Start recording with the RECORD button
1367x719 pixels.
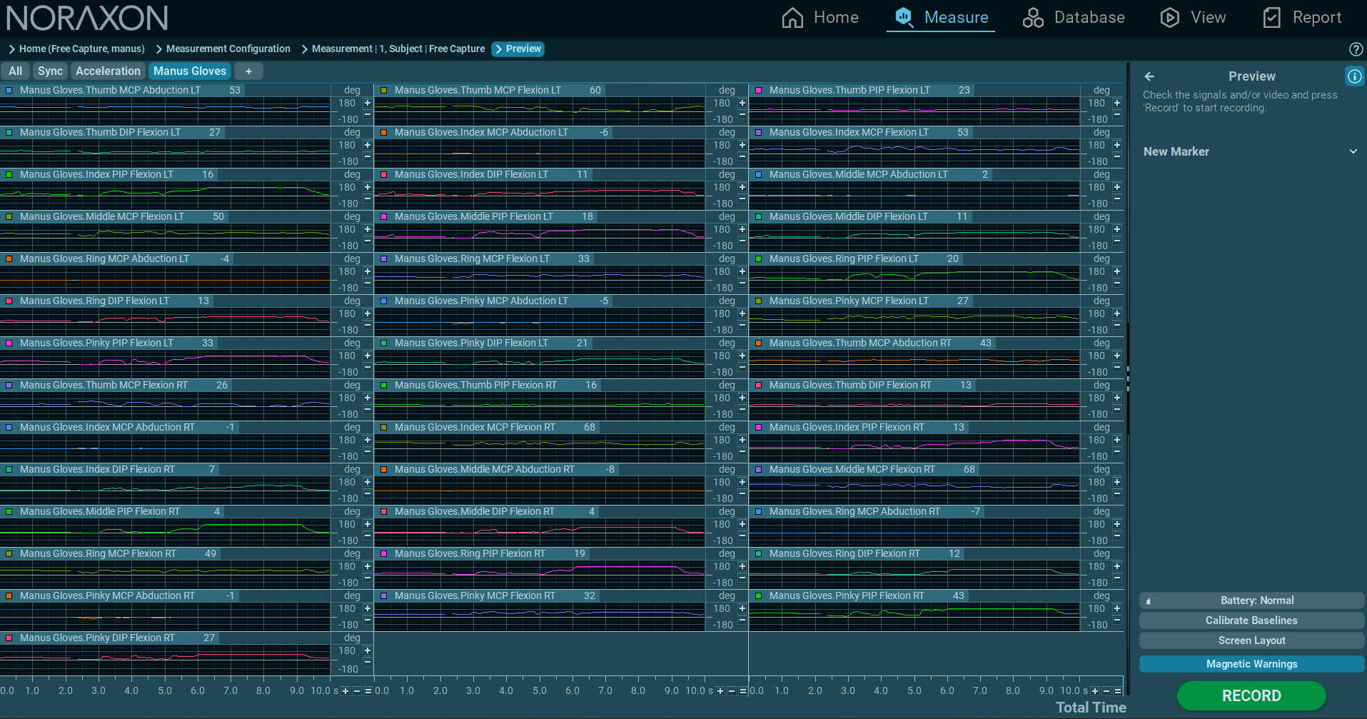click(x=1251, y=695)
